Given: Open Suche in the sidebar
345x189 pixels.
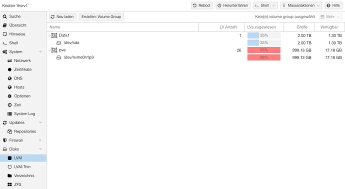Looking at the screenshot, I should point(23,16).
